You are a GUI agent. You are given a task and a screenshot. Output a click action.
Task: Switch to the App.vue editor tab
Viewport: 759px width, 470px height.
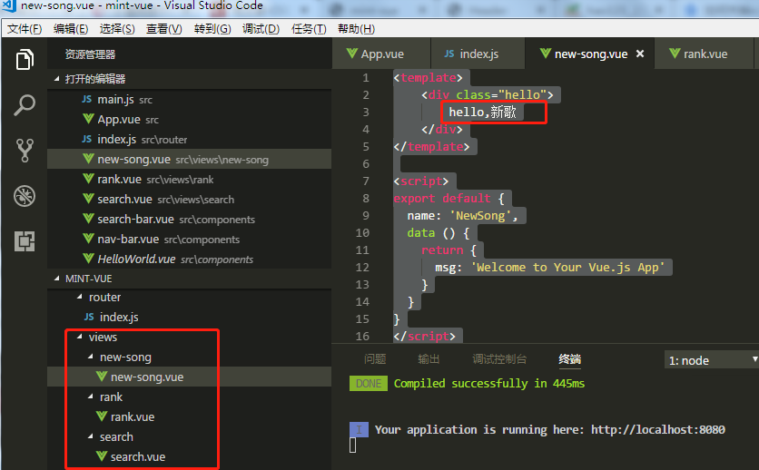381,54
